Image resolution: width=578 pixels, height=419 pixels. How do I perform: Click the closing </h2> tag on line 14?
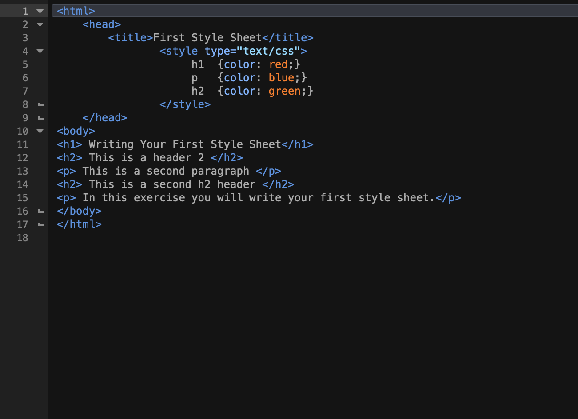click(x=278, y=184)
